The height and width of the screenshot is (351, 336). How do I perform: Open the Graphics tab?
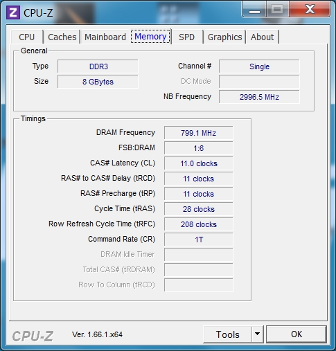(224, 37)
